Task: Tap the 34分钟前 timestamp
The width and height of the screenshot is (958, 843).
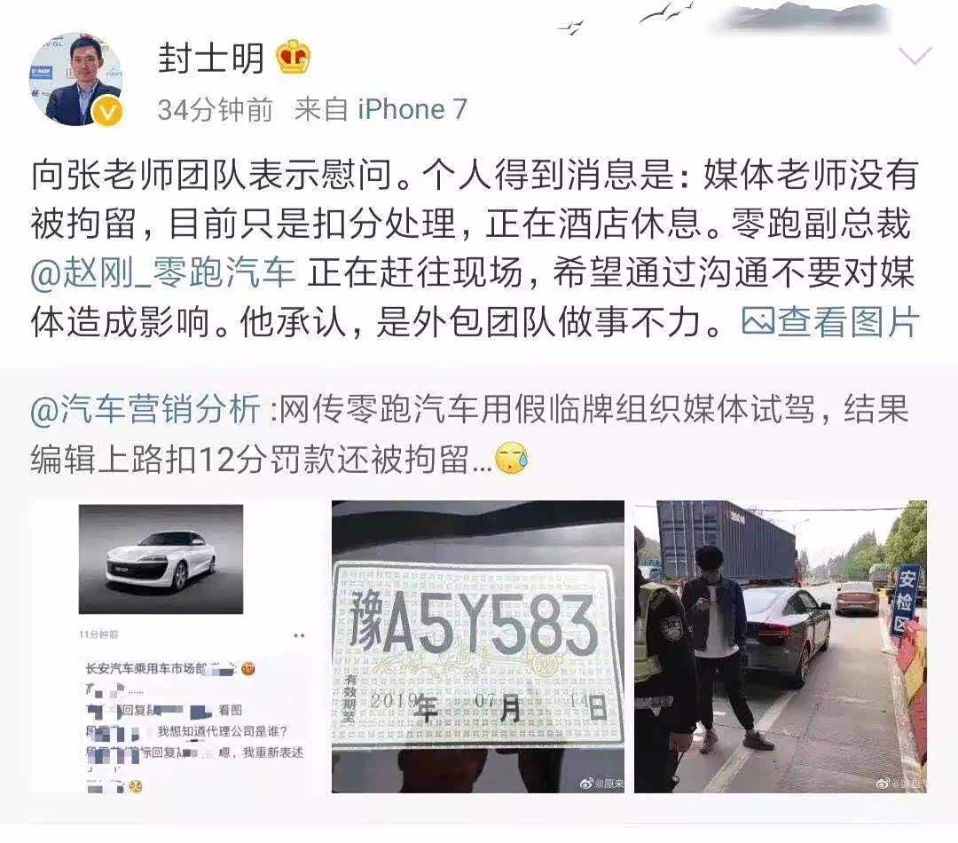Action: [x=215, y=109]
